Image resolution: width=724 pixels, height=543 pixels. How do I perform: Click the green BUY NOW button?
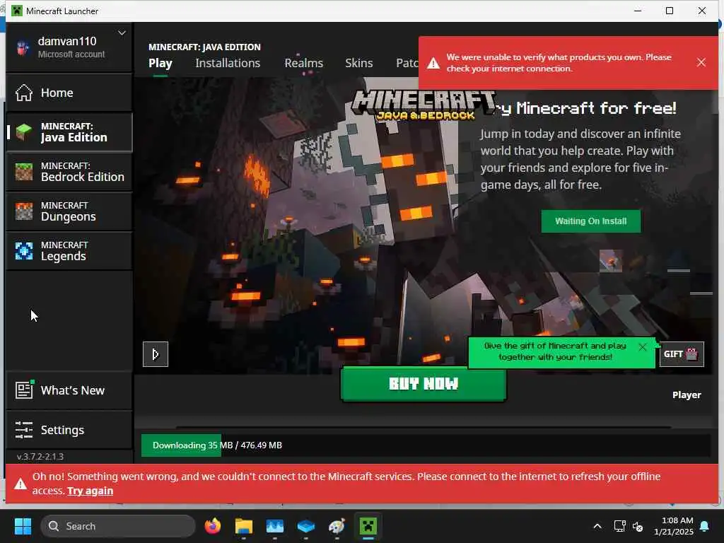tap(424, 384)
